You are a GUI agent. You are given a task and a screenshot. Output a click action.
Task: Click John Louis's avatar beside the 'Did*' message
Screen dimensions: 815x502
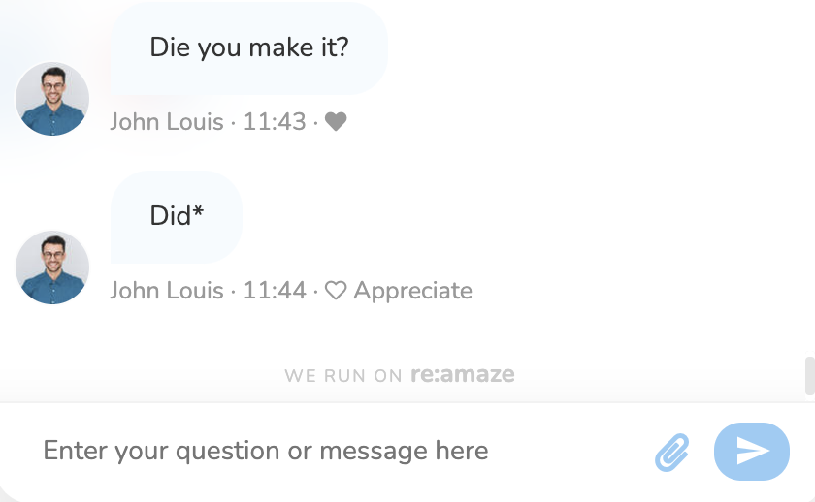pyautogui.click(x=52, y=267)
